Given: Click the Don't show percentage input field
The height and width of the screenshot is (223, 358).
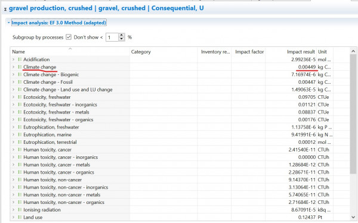Looking at the screenshot, I should (112, 37).
